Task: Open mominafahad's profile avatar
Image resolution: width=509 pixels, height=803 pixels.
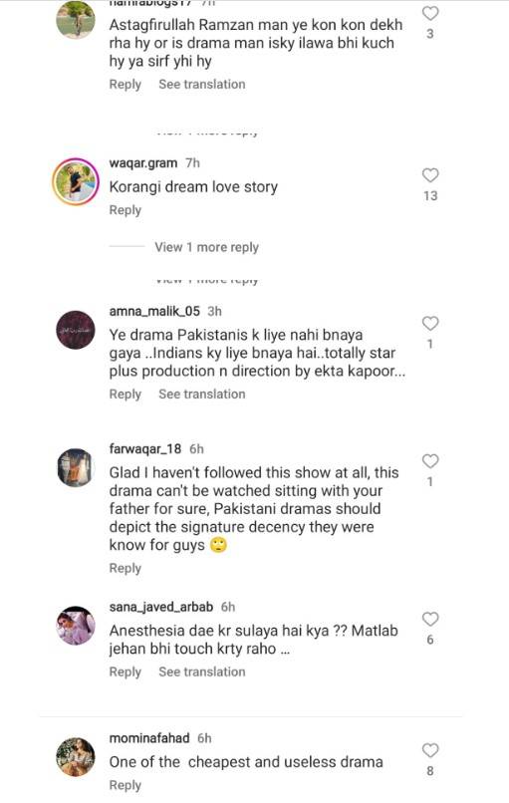Action: [x=76, y=757]
